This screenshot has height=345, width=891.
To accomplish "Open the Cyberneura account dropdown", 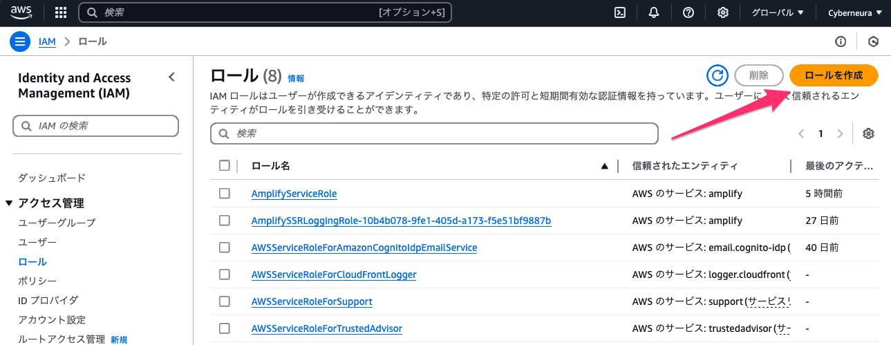I will pos(855,12).
